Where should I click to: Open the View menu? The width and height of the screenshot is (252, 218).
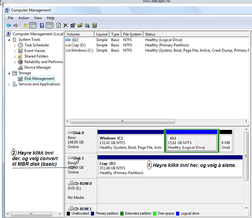[38, 18]
